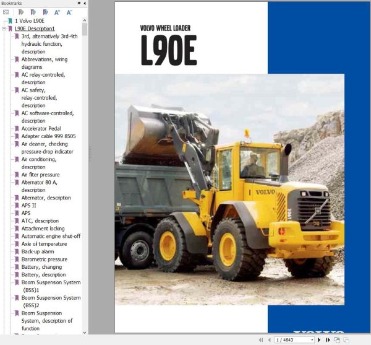This screenshot has height=345, width=371.
Task: Go to the previous page arrow
Action: pos(270,340)
